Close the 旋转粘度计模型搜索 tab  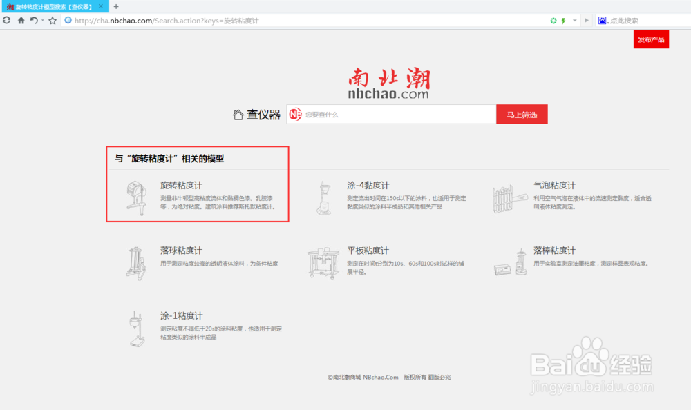point(101,6)
